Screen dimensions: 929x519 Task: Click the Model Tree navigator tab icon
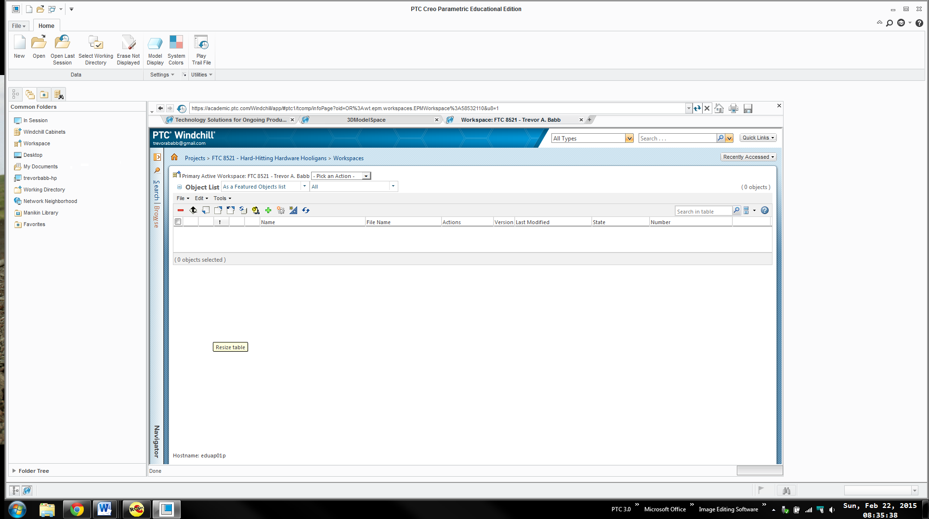pyautogui.click(x=15, y=94)
